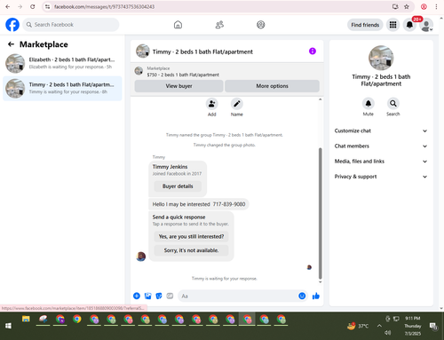Send 'Yes, are you still interested?' quick response
The width and height of the screenshot is (444, 340).
(x=191, y=236)
